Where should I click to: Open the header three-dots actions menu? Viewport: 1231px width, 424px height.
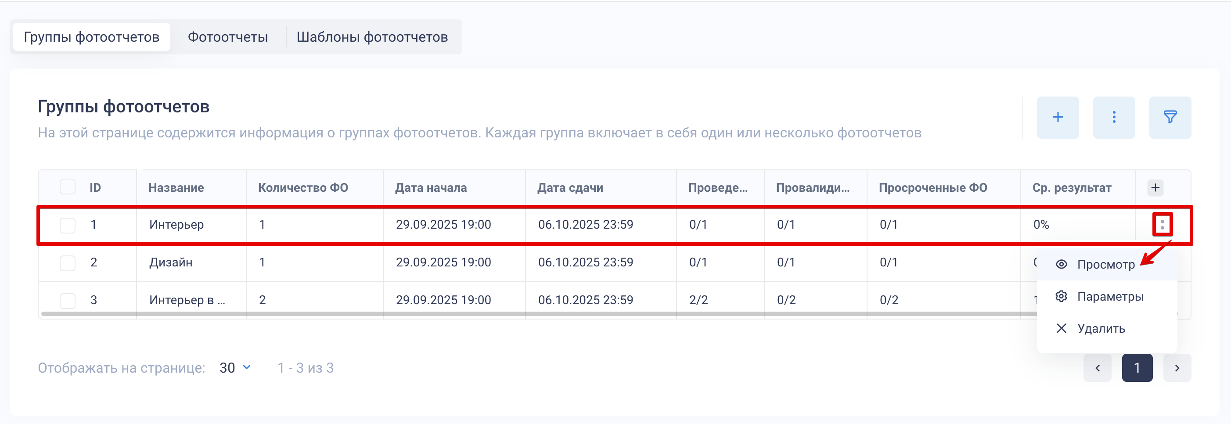[x=1113, y=118]
